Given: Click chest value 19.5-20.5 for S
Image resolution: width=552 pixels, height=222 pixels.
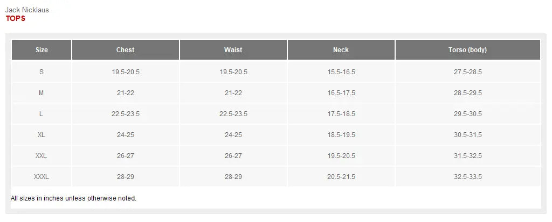Looking at the screenshot, I should pos(125,72).
